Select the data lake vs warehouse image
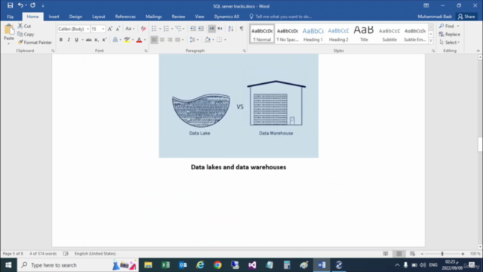 [238, 106]
